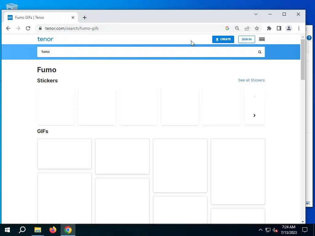View site info via the lock icon
The height and width of the screenshot is (236, 315).
pos(40,28)
